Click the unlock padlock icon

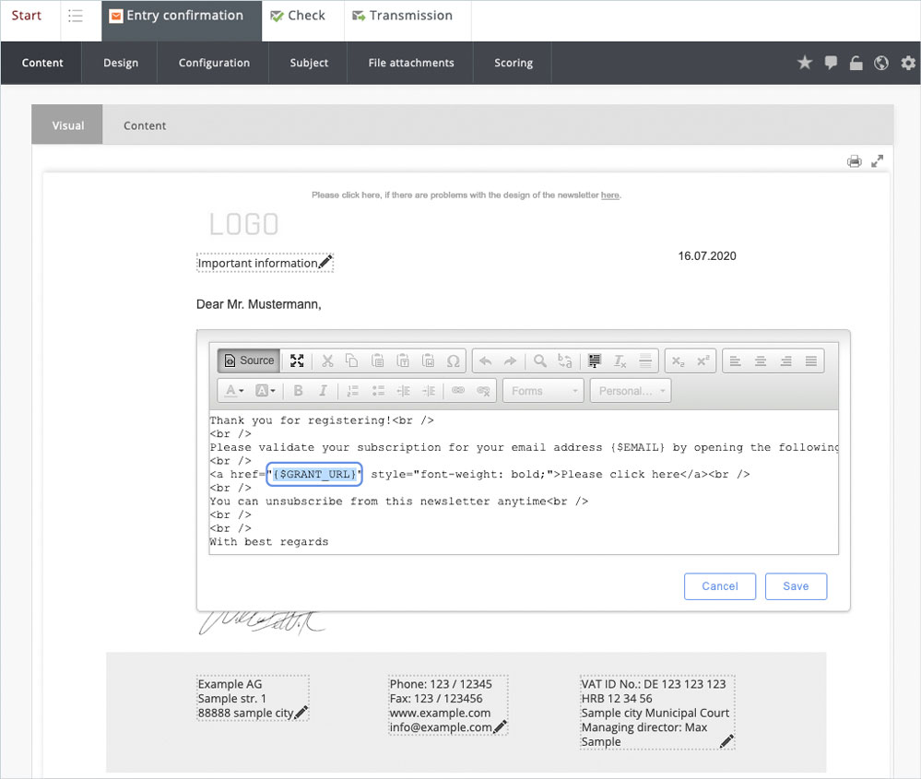856,63
